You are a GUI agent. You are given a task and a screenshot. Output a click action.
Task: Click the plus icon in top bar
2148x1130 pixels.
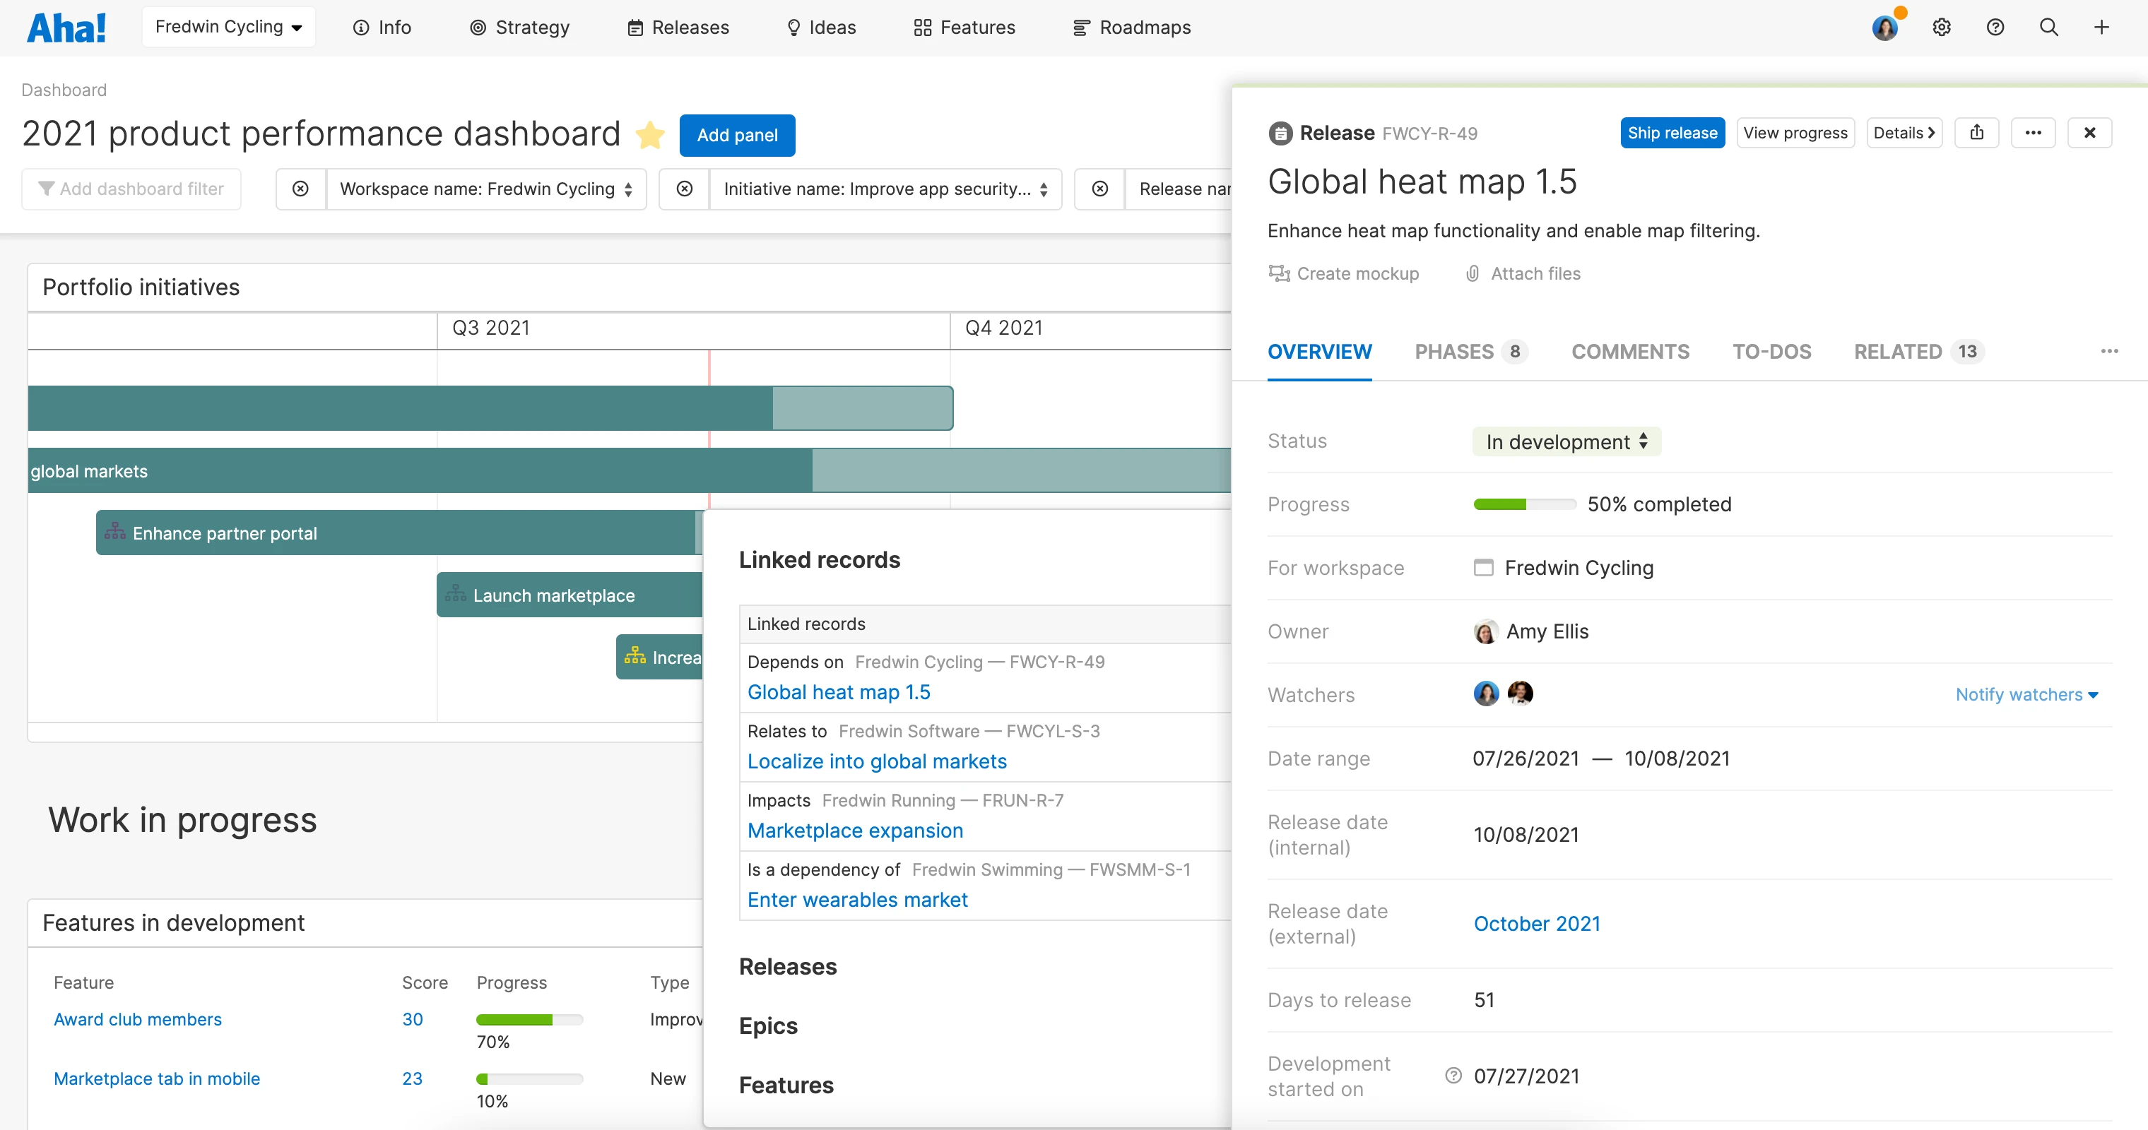[2101, 28]
